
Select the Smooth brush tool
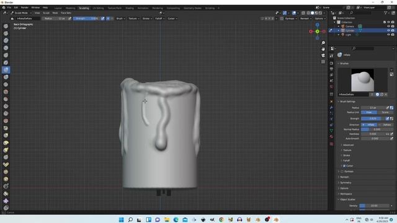(6, 92)
